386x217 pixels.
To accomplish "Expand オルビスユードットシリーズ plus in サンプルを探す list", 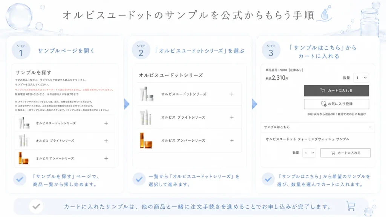I will coord(106,123).
